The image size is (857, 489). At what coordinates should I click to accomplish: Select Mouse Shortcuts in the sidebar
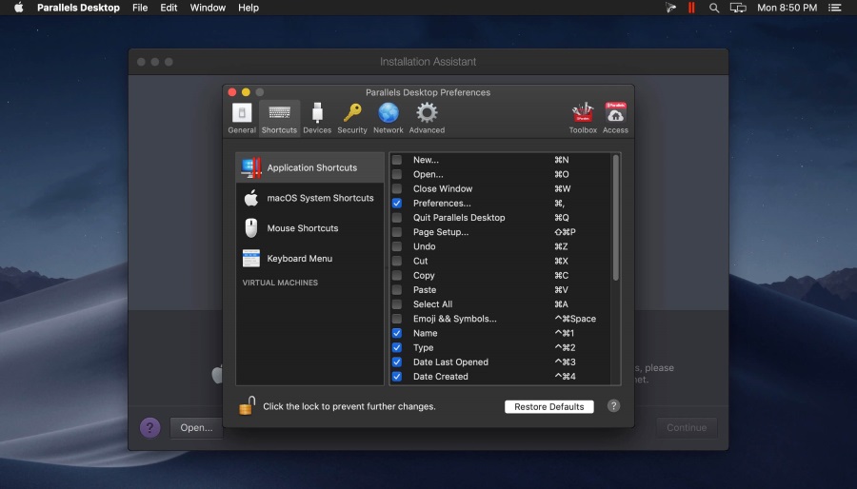[x=309, y=228]
